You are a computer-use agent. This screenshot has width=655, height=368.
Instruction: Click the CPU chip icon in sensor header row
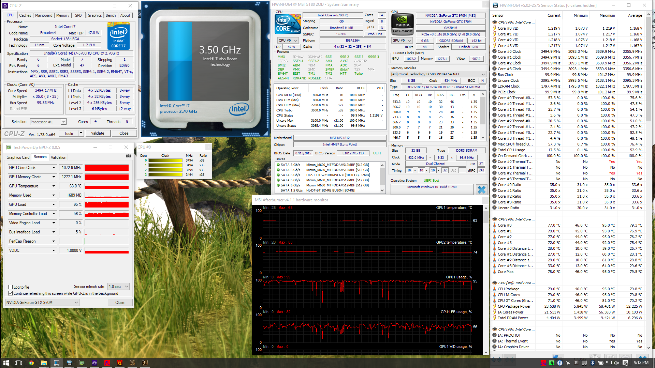pyautogui.click(x=495, y=22)
